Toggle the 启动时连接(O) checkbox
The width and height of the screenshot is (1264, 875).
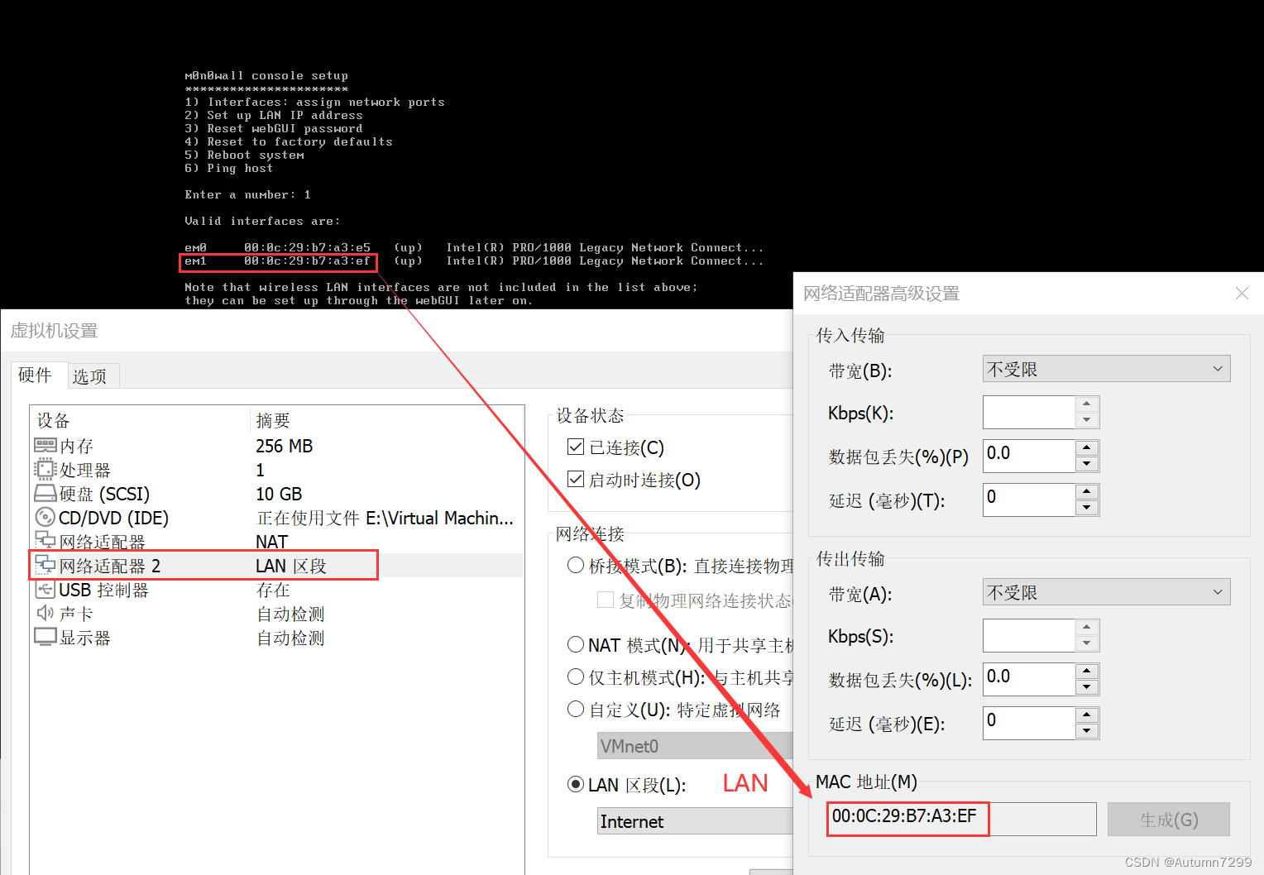point(576,480)
